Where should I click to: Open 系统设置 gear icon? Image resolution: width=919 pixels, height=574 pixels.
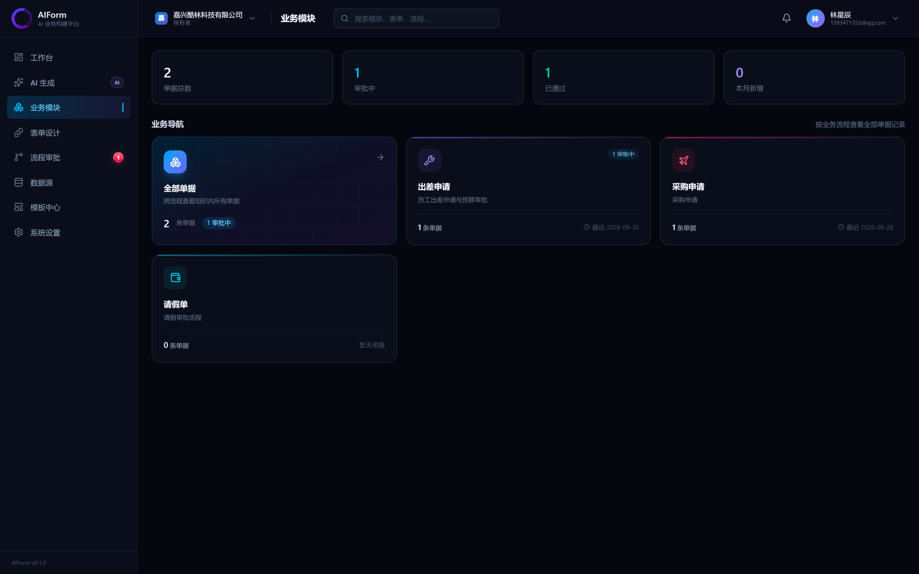(x=19, y=232)
